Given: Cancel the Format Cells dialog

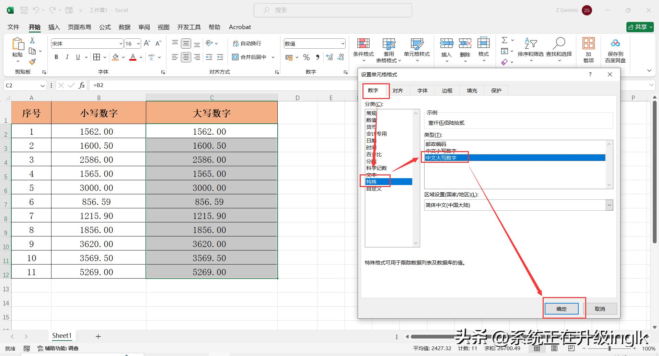Looking at the screenshot, I should 600,309.
